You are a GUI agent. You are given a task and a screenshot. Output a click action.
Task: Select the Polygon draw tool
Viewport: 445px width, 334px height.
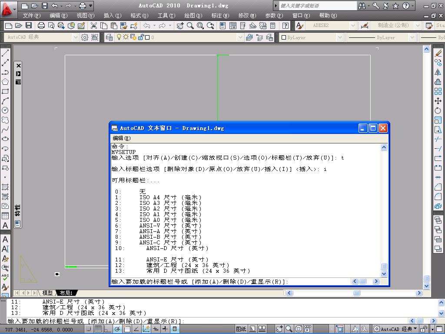5,82
